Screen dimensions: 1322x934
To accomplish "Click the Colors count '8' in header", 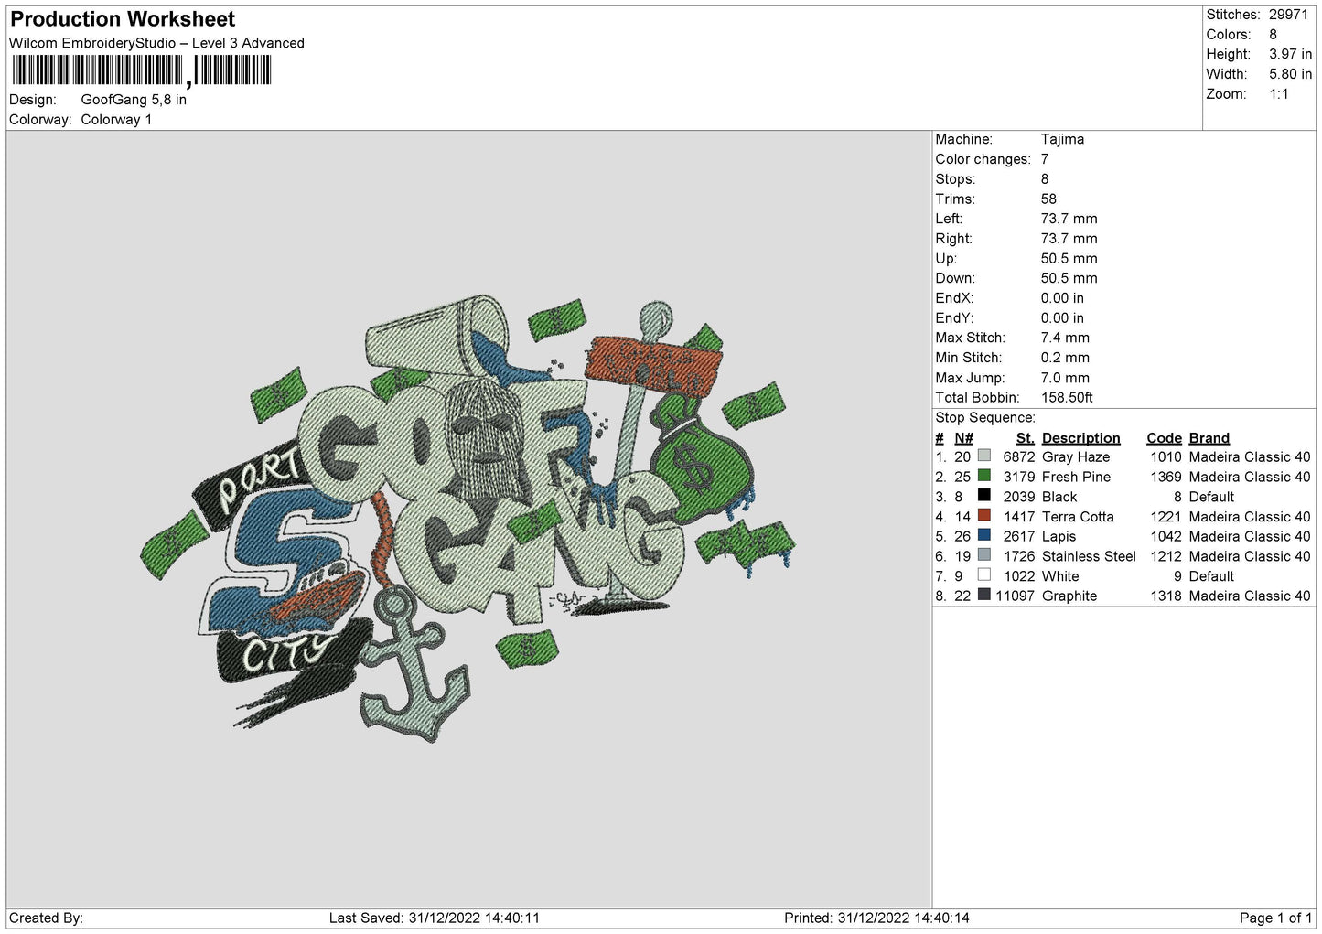I will click(1273, 35).
